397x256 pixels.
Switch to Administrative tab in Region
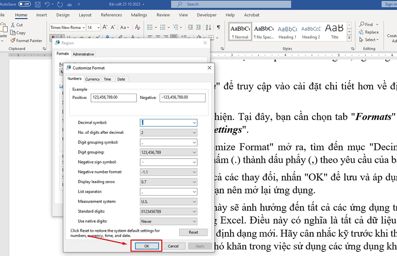click(83, 54)
